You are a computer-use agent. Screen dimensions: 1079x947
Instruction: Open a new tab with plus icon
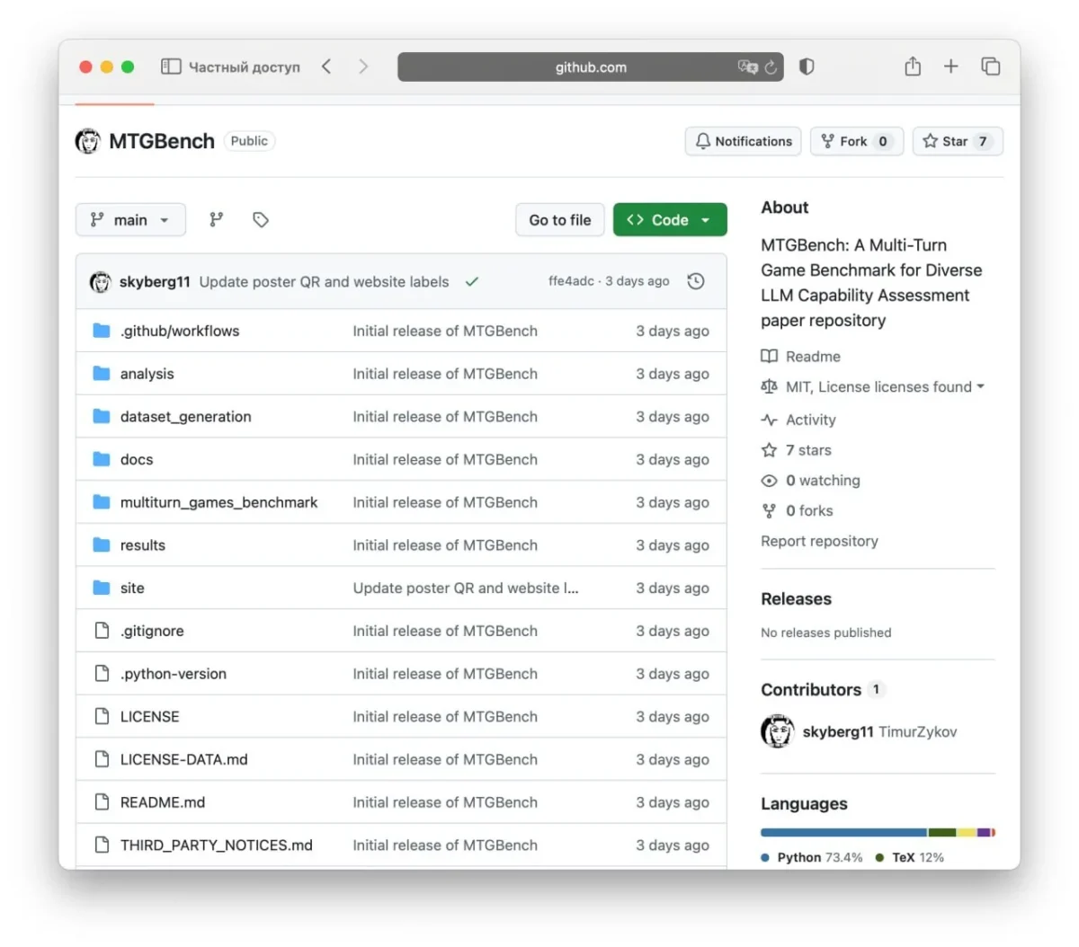[950, 66]
